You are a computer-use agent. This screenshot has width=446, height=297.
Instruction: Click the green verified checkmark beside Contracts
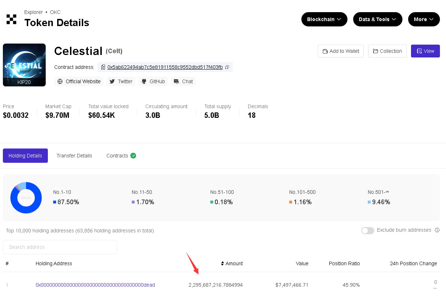coord(133,156)
